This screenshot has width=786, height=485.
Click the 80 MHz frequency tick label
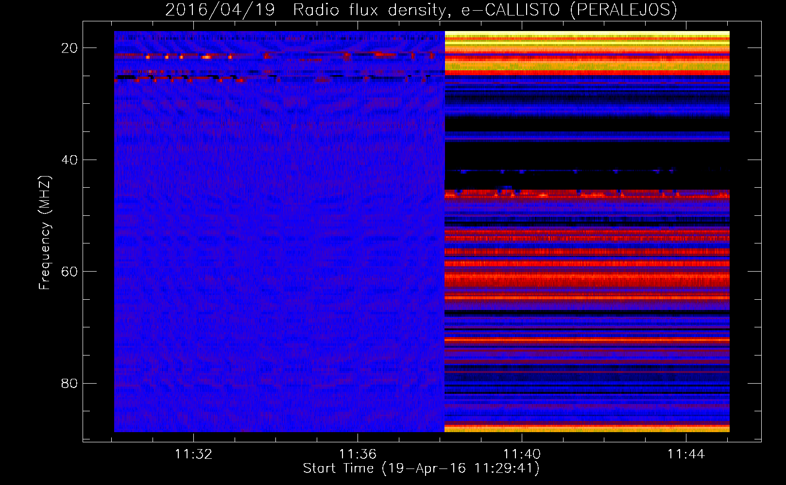click(69, 383)
